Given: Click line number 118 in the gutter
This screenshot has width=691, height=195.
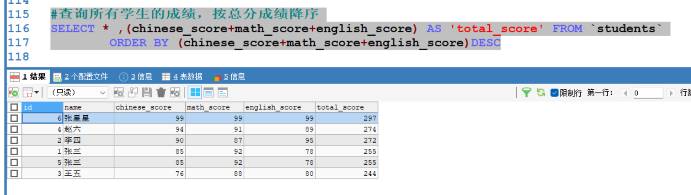Looking at the screenshot, I should [18, 57].
